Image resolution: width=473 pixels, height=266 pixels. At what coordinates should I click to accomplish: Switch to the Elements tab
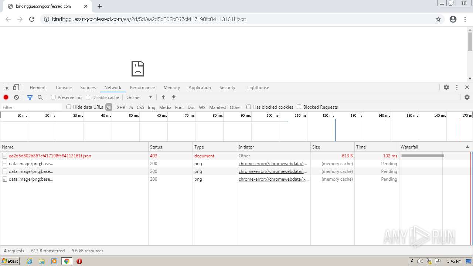point(38,88)
